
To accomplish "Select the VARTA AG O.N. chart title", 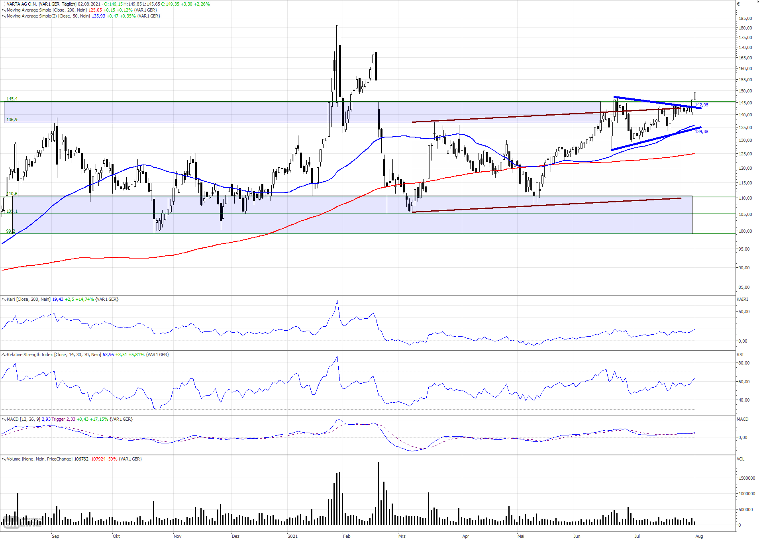I will (x=22, y=4).
